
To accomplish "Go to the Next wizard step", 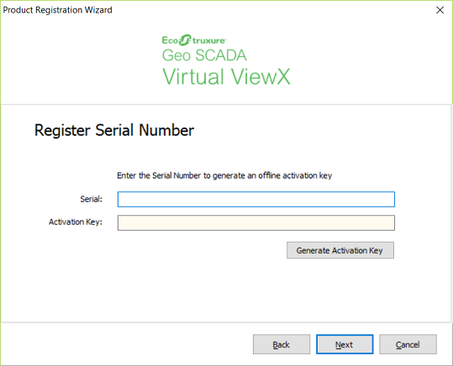I will 345,344.
